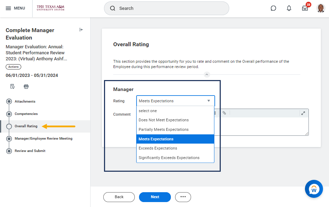Click the user profile avatar
Viewport: 329px width, 207px height.
[321, 8]
